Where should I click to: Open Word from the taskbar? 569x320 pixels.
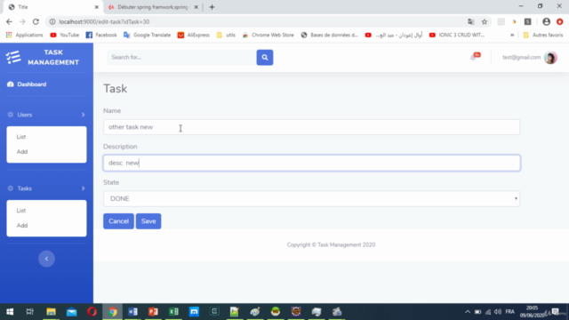click(132, 312)
